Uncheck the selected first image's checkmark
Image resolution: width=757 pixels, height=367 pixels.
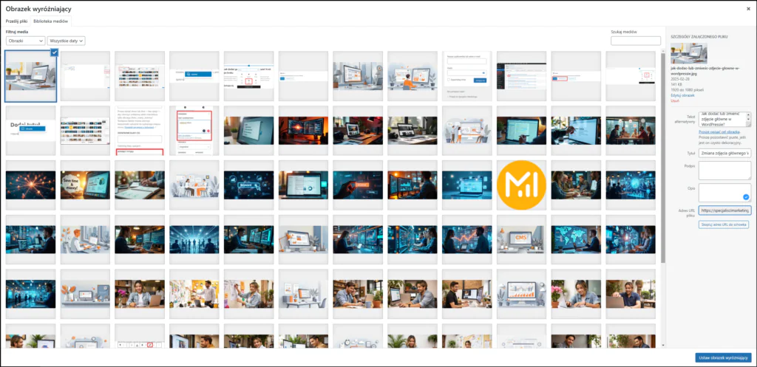tap(53, 52)
